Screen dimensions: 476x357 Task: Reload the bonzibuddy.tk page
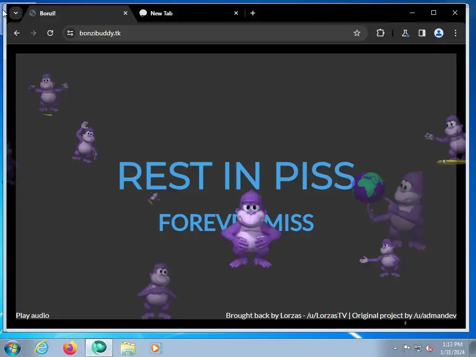[x=50, y=33]
